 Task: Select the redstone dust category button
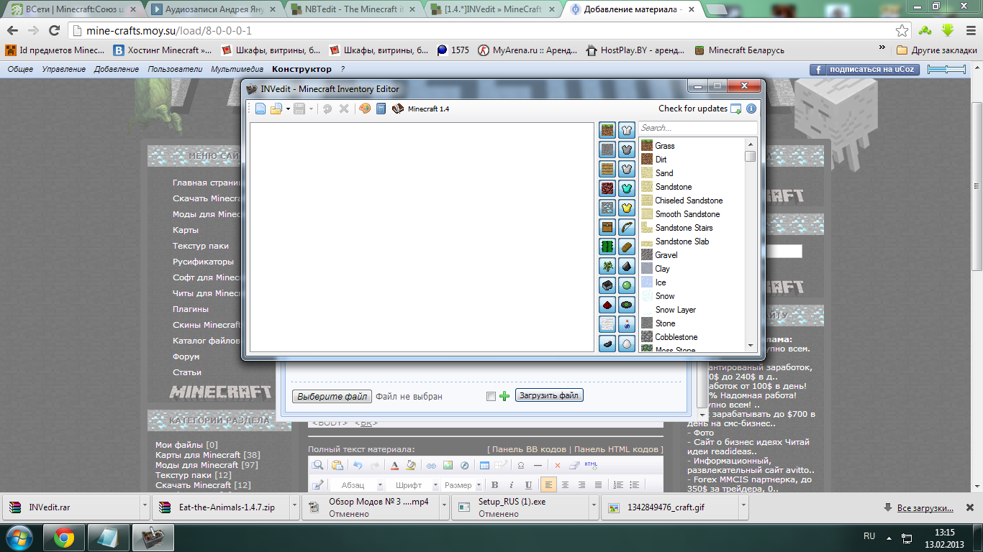point(607,305)
